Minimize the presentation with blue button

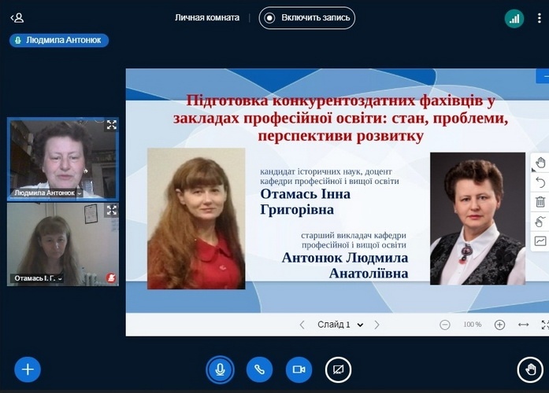click(543, 76)
